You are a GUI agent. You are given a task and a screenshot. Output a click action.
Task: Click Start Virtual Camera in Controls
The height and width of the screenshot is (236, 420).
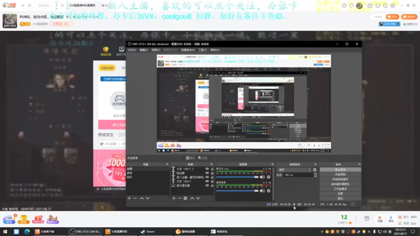point(340,184)
